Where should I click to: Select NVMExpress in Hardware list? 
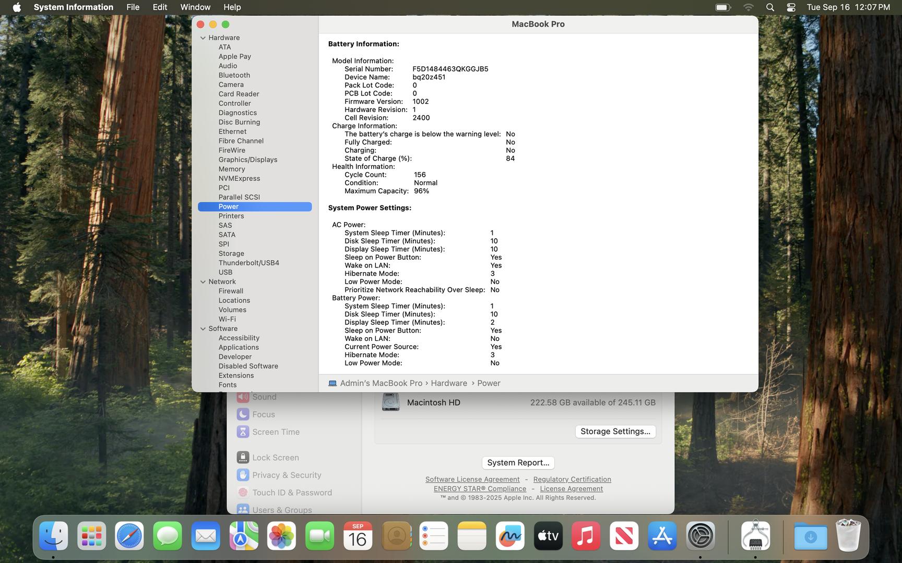239,178
